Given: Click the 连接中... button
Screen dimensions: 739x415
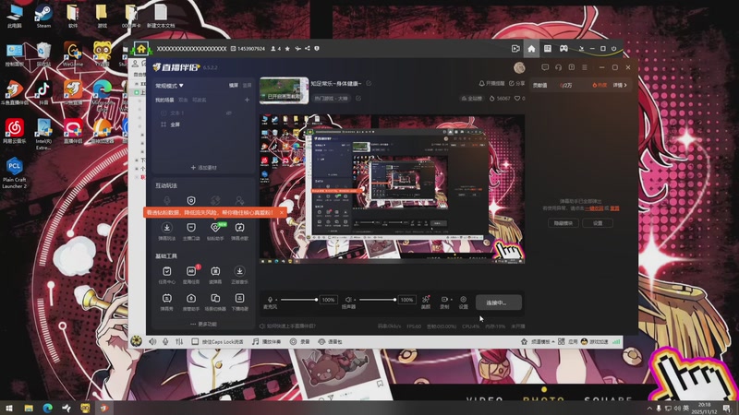Looking at the screenshot, I should pyautogui.click(x=498, y=302).
